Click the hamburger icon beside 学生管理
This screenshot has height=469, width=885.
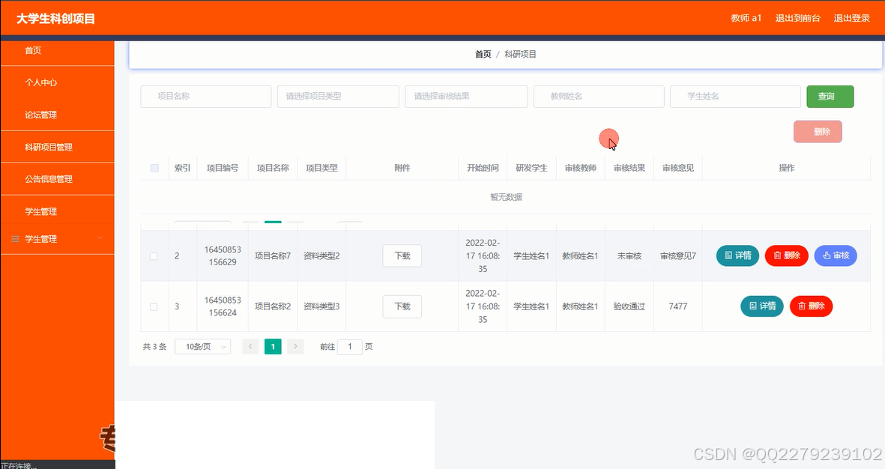(16, 238)
